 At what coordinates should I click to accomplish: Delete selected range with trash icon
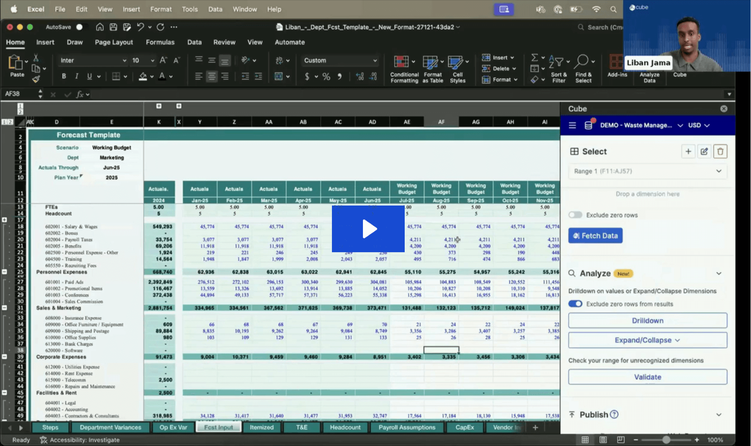click(x=720, y=152)
